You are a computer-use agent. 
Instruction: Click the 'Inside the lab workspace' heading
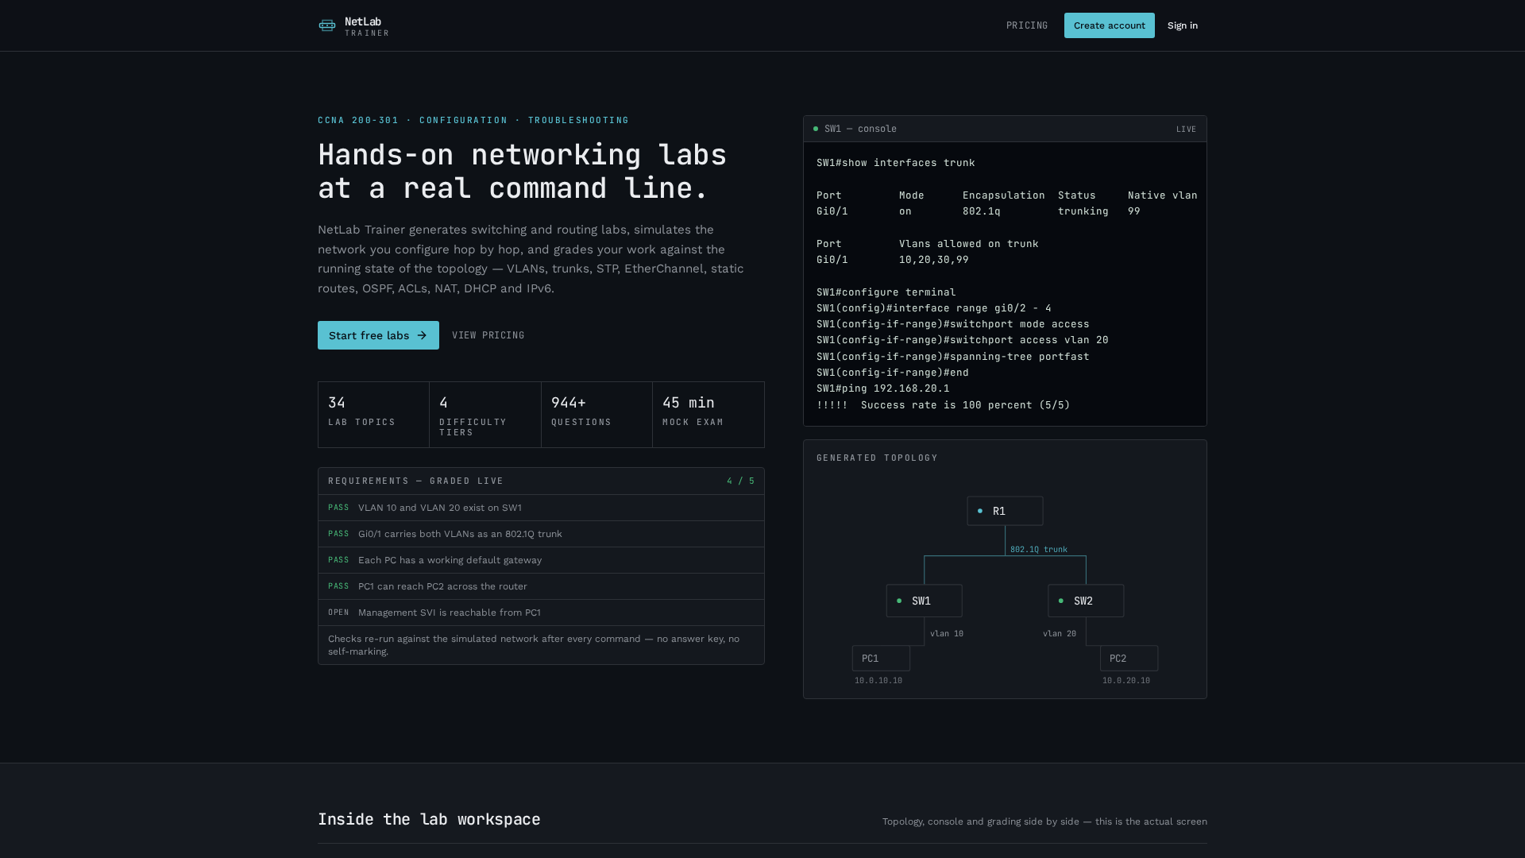point(429,819)
